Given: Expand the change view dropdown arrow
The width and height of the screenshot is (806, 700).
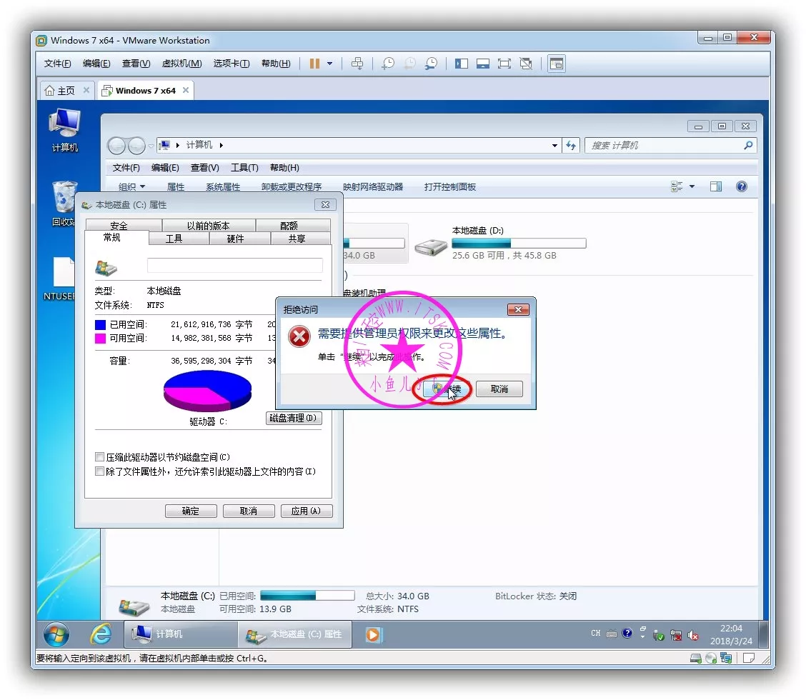Looking at the screenshot, I should click(x=692, y=187).
